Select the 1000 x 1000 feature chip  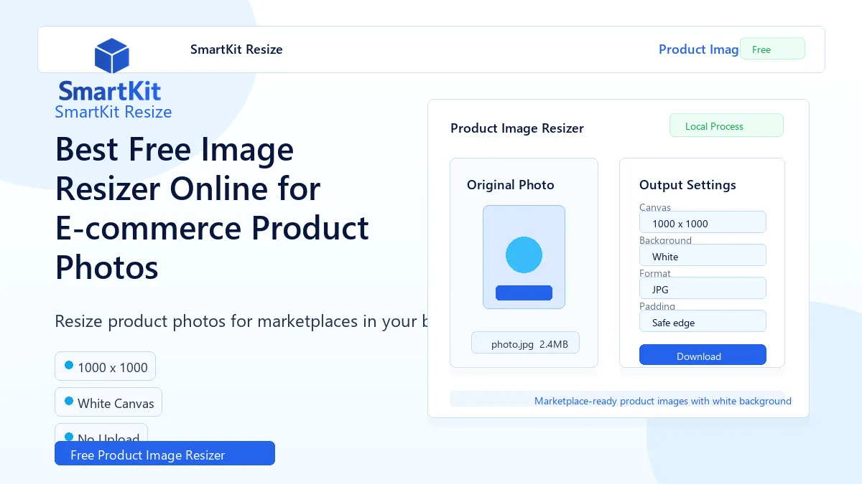(105, 366)
